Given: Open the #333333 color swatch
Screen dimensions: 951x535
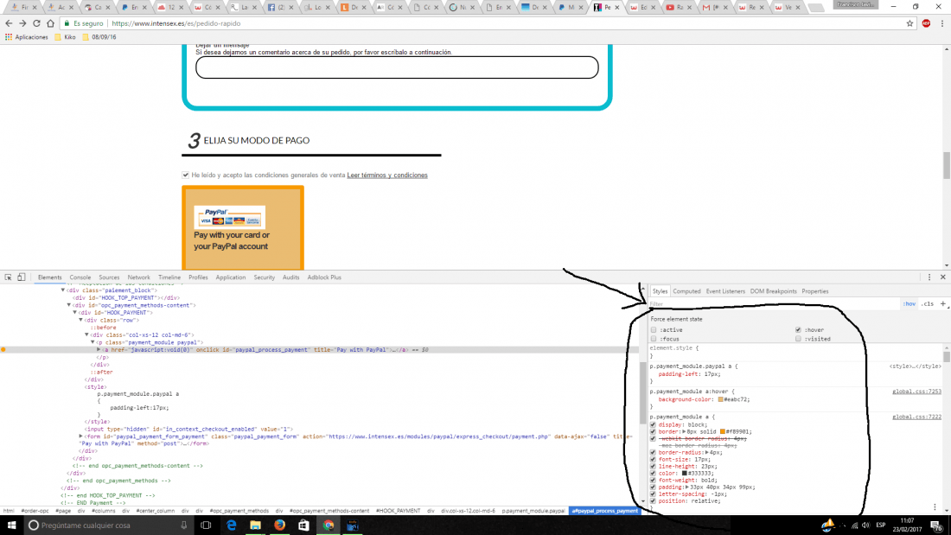Looking at the screenshot, I should click(x=684, y=473).
